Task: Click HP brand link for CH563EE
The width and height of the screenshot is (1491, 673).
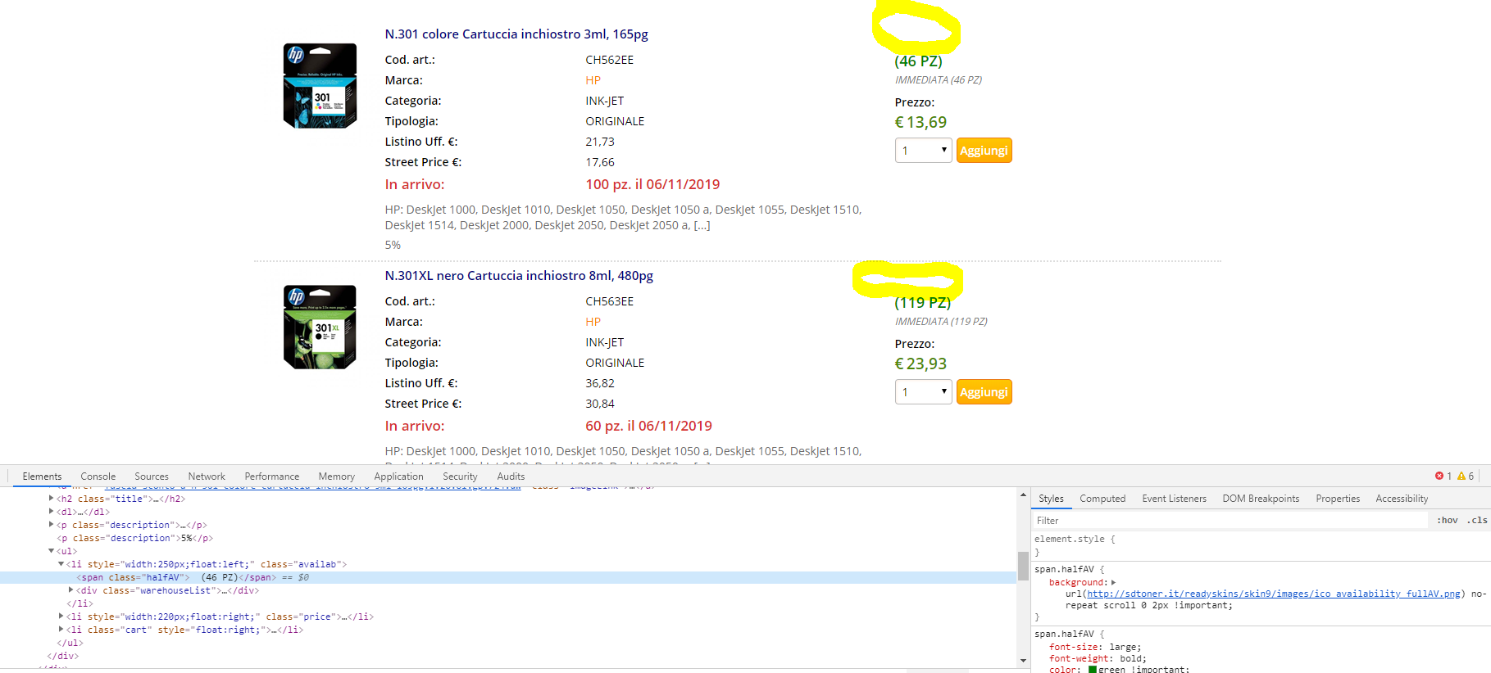Action: click(x=593, y=322)
